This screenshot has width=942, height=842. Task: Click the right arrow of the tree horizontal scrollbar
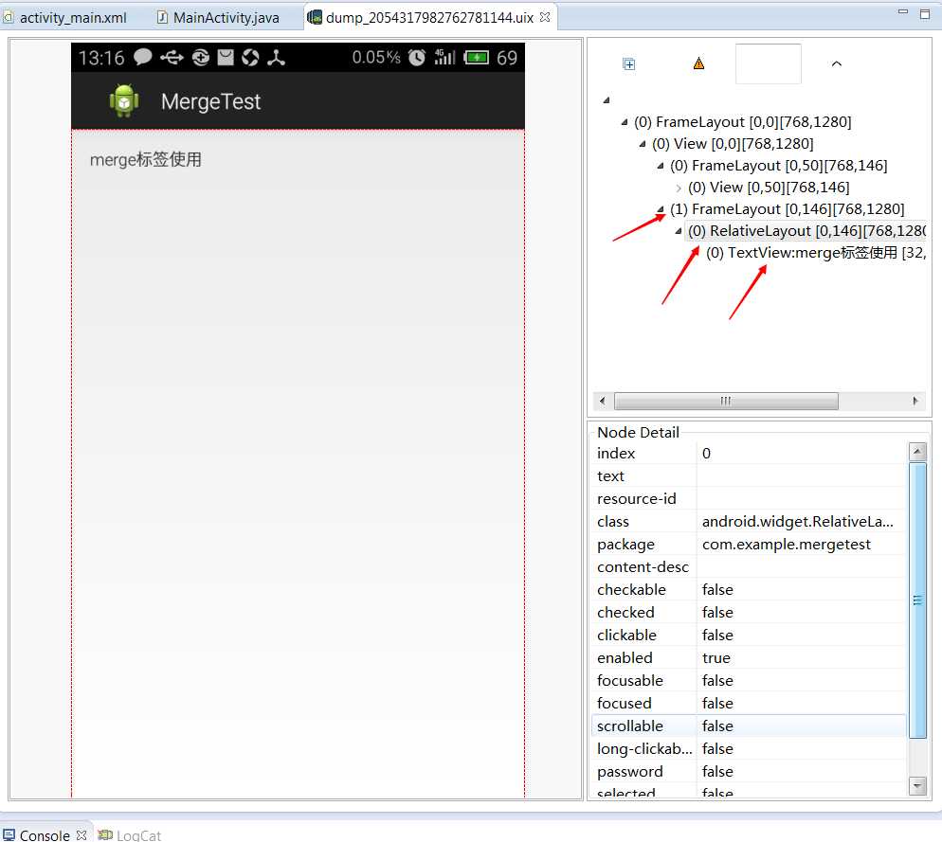click(x=915, y=401)
